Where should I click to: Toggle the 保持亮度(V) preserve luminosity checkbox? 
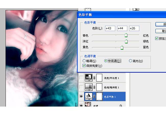point(84,66)
